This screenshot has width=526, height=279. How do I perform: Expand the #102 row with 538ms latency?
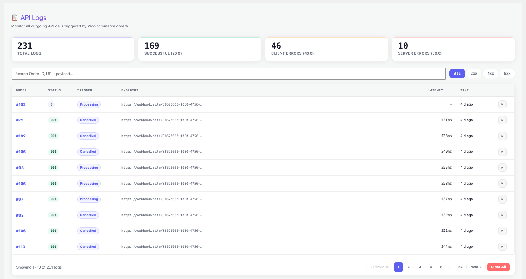502,136
